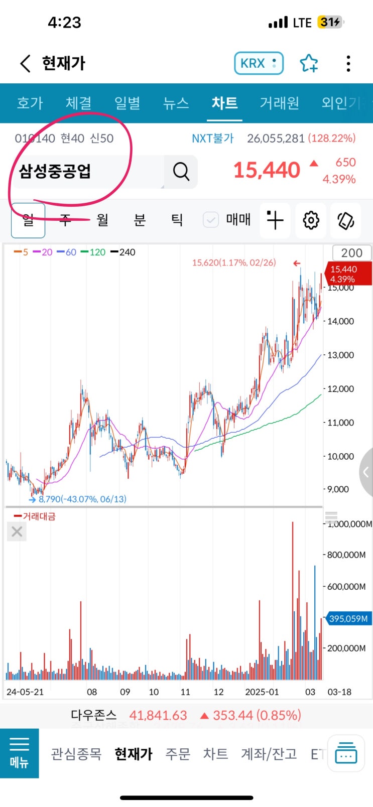Switch to the 뉴스 tab
Image resolution: width=373 pixels, height=807 pixels.
tap(176, 103)
